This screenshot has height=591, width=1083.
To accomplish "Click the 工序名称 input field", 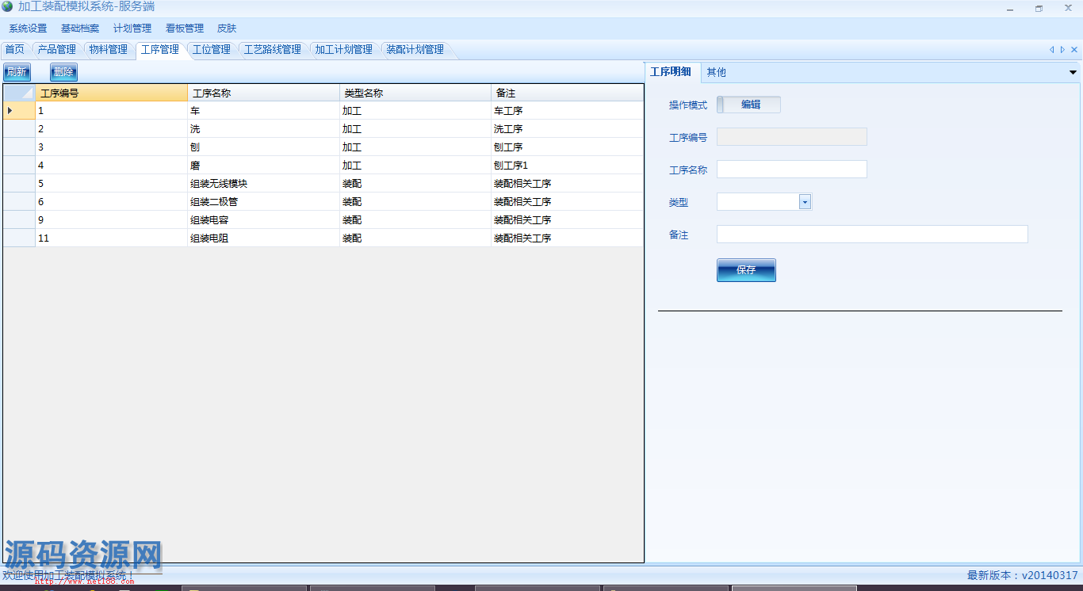I will [792, 170].
